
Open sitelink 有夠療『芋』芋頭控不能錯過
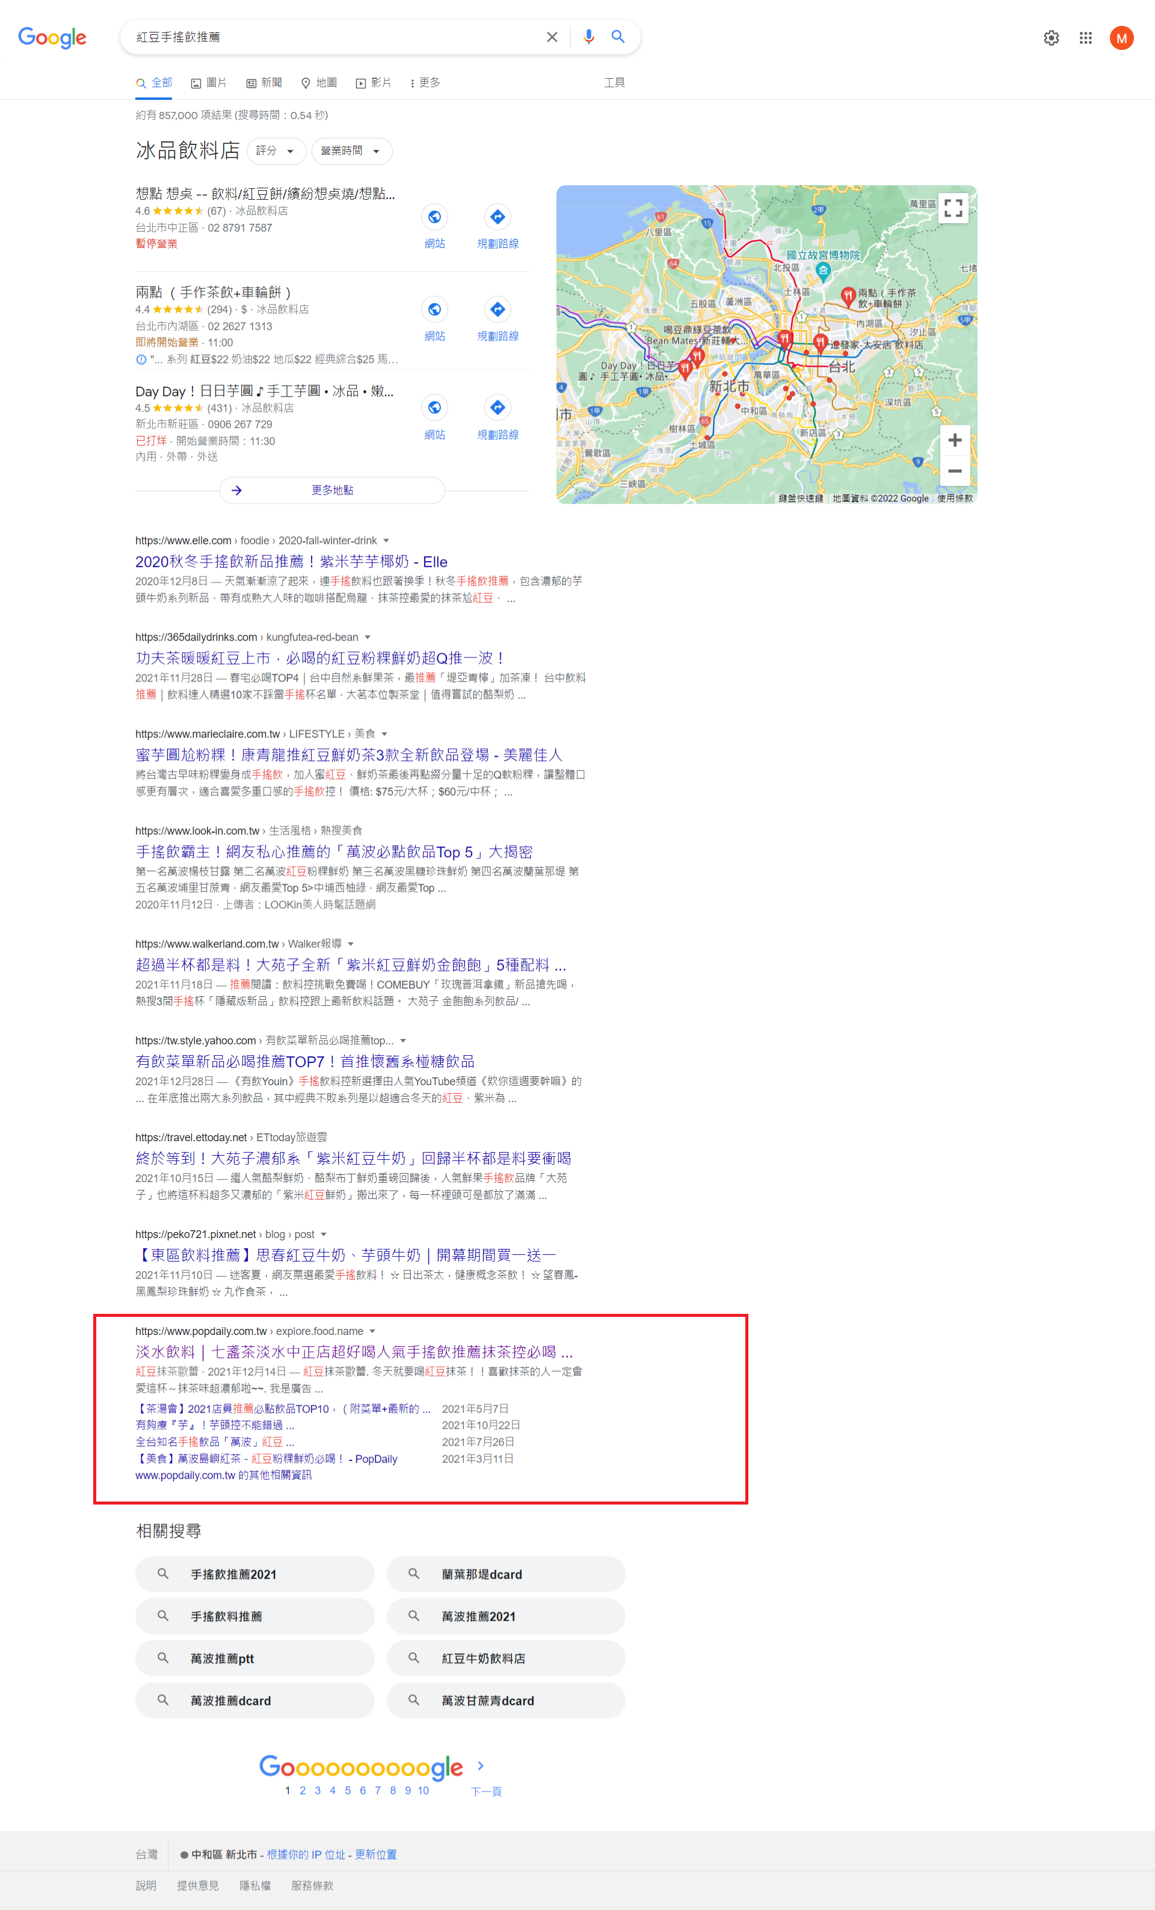(x=215, y=1426)
